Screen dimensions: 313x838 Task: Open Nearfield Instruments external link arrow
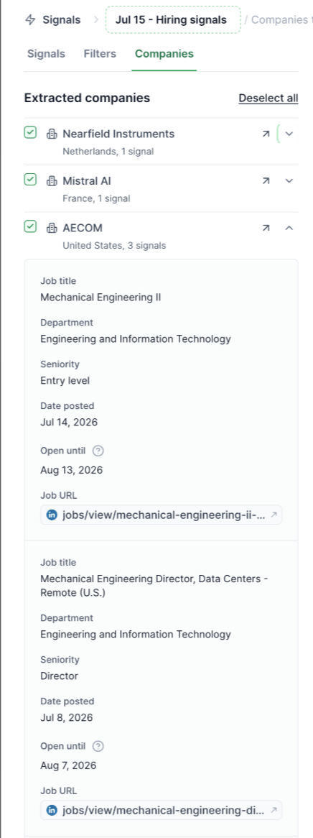point(266,134)
